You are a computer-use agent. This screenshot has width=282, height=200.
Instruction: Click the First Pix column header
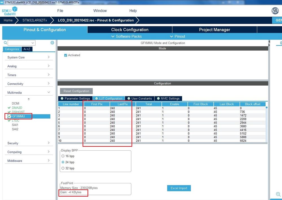point(97,104)
